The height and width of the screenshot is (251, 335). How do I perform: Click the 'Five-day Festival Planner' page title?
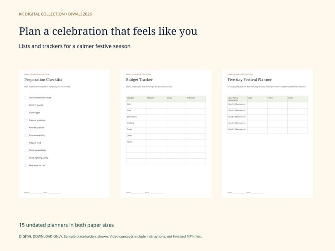click(x=249, y=80)
